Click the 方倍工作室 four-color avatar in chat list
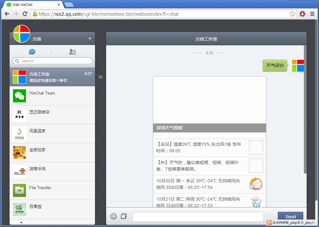This screenshot has height=227, width=319. click(x=19, y=77)
